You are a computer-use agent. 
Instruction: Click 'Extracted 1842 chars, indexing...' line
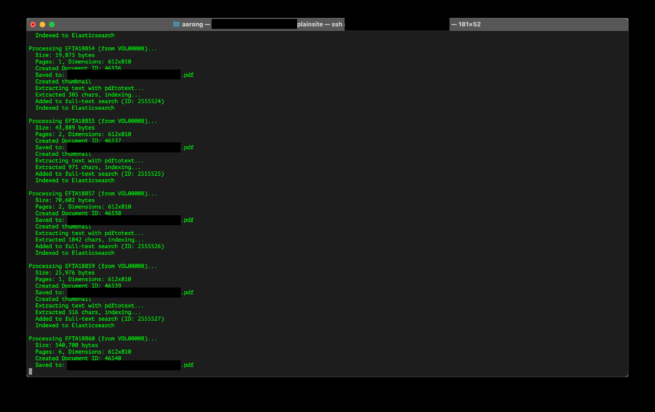tap(89, 240)
